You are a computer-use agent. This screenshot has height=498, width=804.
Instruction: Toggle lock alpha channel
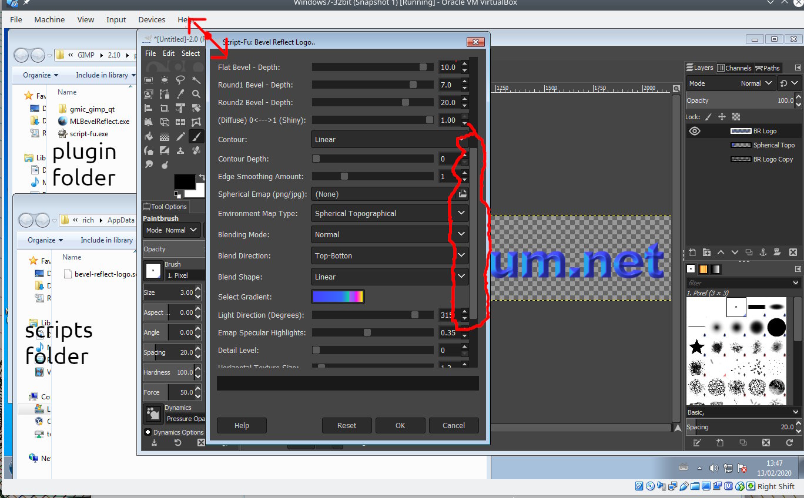[x=736, y=117]
